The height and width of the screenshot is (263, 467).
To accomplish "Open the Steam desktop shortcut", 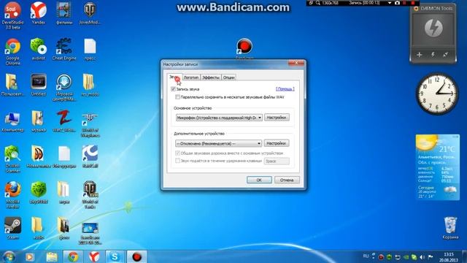I will pyautogui.click(x=12, y=228).
